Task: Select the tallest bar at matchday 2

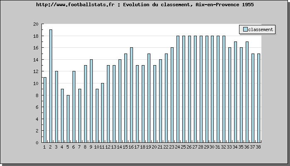Action: 51,86
